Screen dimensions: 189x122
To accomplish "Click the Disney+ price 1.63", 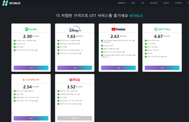I will pyautogui.click(x=71, y=36).
